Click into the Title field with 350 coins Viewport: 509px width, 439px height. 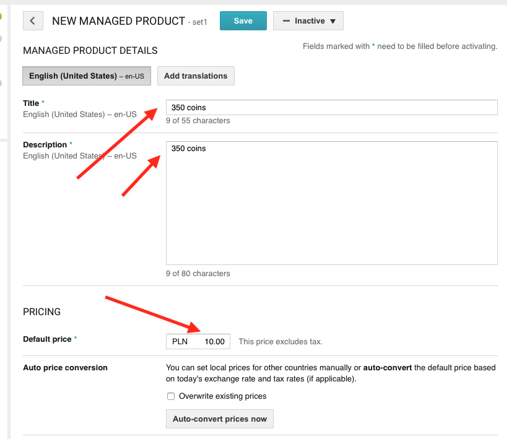[331, 108]
